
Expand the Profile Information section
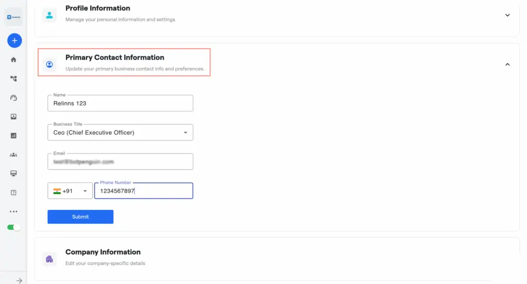click(x=507, y=15)
